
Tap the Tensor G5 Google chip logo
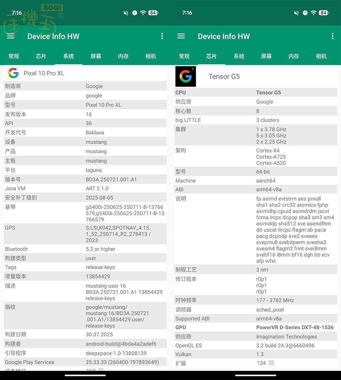(185, 76)
